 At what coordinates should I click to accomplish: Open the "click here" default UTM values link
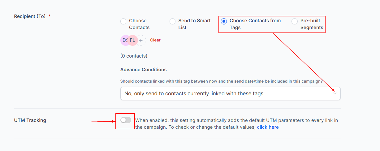pyautogui.click(x=268, y=127)
